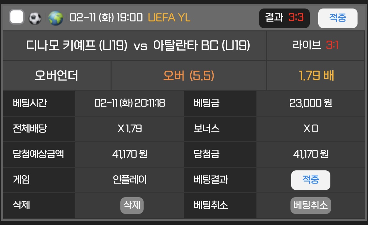Click the betting time 02-11 20:11:18
The height and width of the screenshot is (225, 368).
point(130,103)
